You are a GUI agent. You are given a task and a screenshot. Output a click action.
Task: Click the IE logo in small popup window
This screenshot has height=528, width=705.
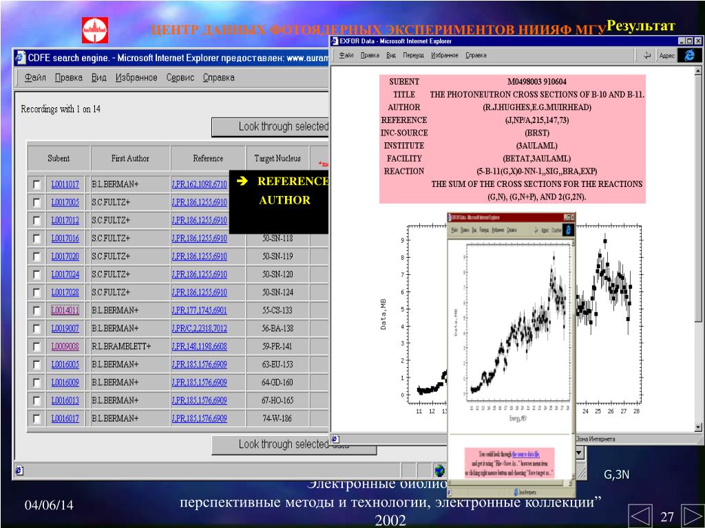pyautogui.click(x=568, y=230)
